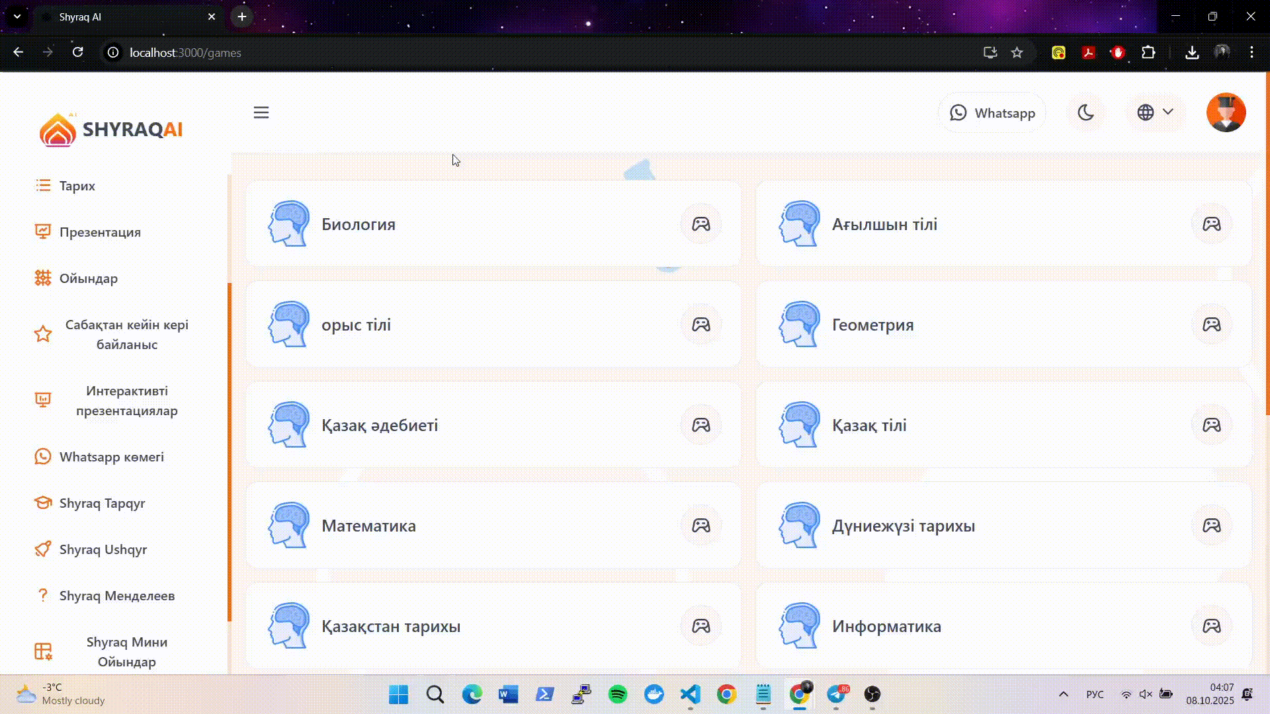The width and height of the screenshot is (1270, 714).
Task: Select Презентация in the sidebar menu
Action: point(100,232)
